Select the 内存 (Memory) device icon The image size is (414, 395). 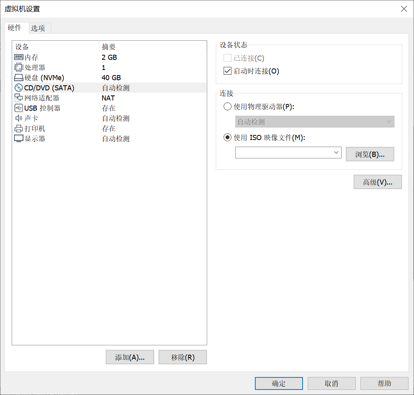18,57
